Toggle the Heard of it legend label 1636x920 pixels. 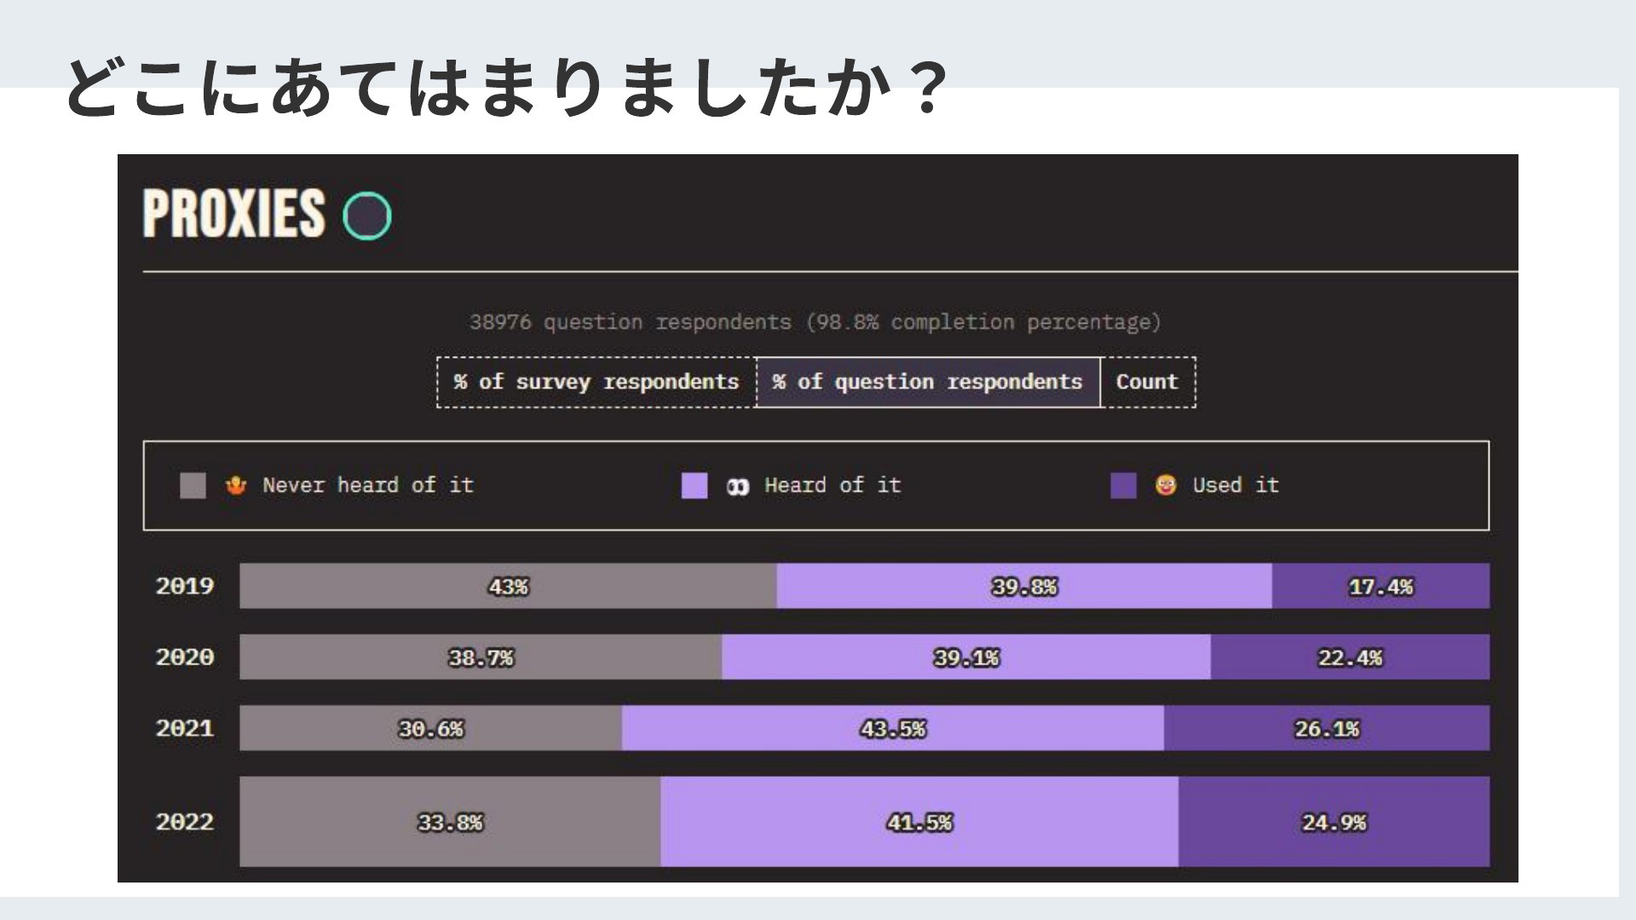point(832,486)
